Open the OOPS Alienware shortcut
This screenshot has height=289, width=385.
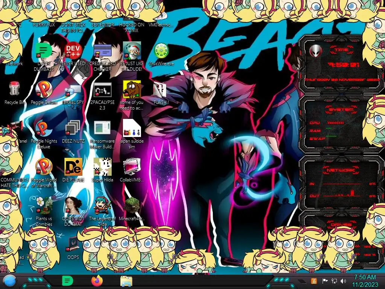(73, 244)
